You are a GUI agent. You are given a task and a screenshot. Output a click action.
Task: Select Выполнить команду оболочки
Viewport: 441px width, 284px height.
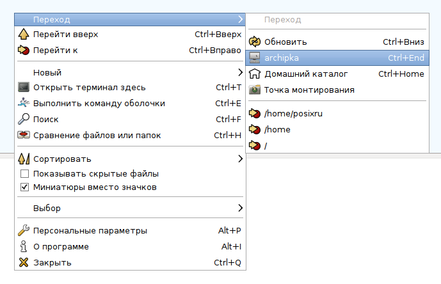(130, 103)
